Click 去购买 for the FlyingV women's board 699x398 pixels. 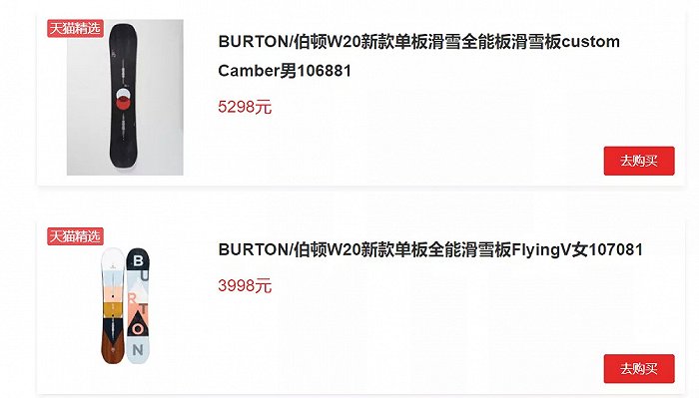pyautogui.click(x=639, y=369)
